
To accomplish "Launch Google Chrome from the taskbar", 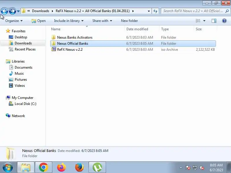I will [x=44, y=168].
